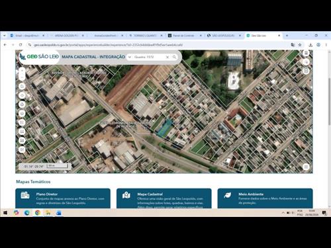Click the Plano Diretor buildings icon
The width and height of the screenshot is (331, 248).
(25, 195)
